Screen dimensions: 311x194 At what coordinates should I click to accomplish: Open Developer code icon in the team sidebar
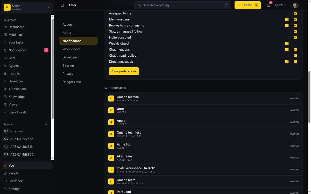(5, 81)
